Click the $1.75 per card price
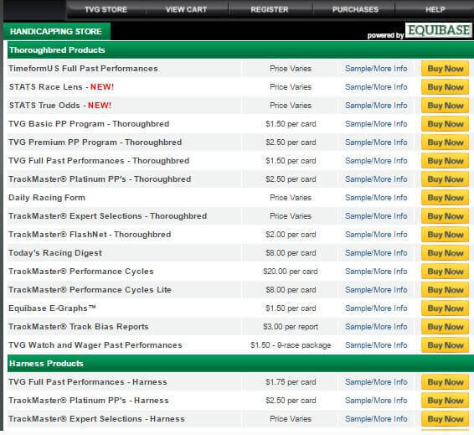 pyautogui.click(x=291, y=382)
